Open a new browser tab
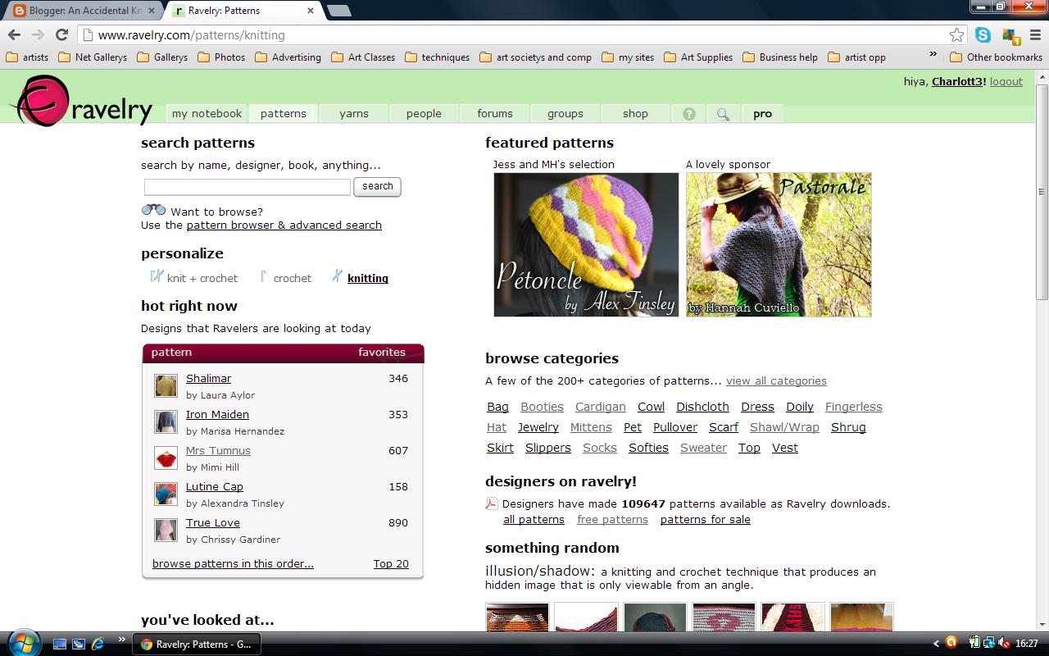 coord(338,11)
